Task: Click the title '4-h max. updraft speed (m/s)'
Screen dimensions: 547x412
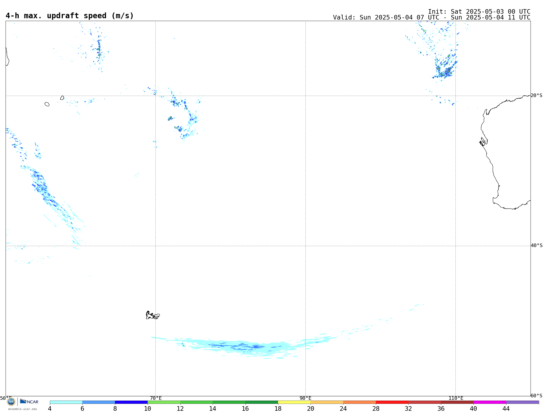Action: tap(70, 16)
